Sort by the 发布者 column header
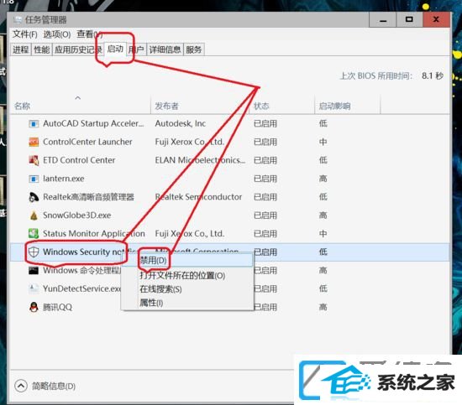462x405 pixels. [167, 106]
